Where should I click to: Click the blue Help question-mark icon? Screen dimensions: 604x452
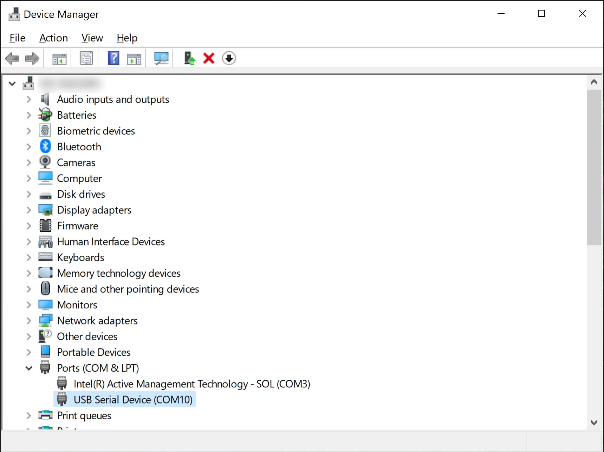(113, 58)
